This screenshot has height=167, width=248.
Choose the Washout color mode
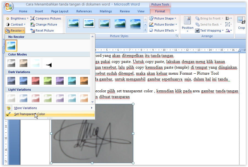[x=36, y=63]
